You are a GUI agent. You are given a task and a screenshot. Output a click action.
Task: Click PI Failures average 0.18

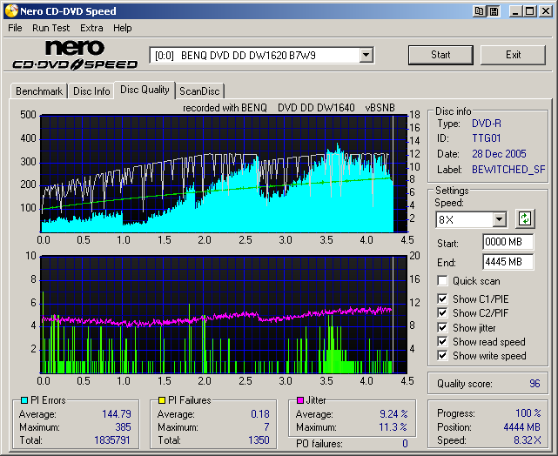pos(259,414)
